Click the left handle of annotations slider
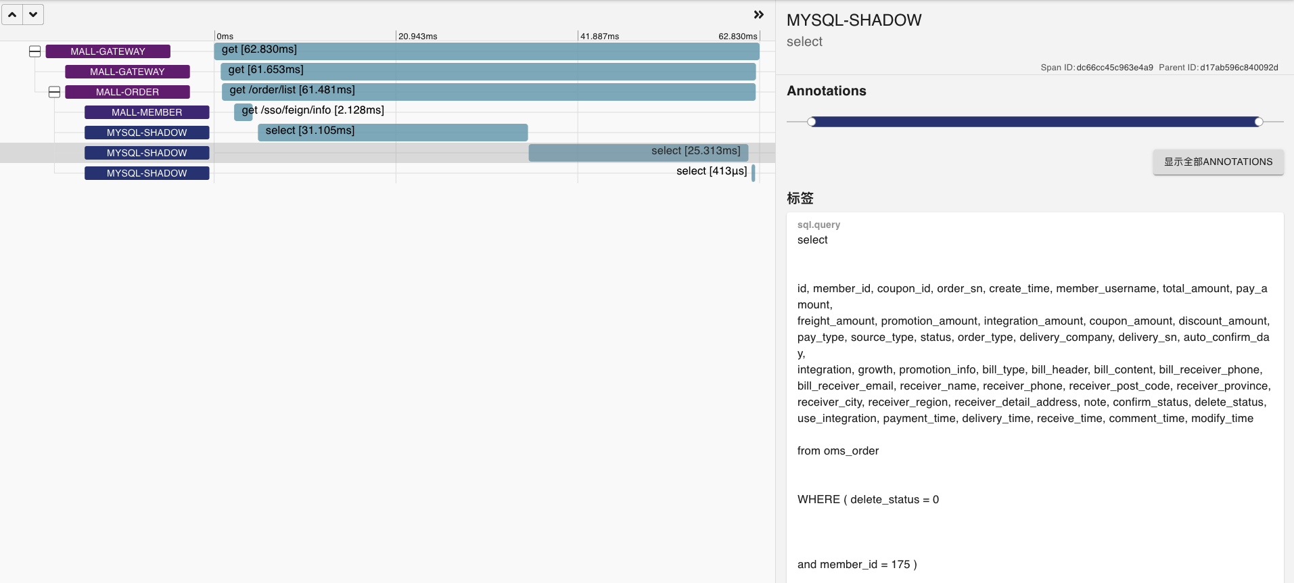This screenshot has height=583, width=1294. [x=812, y=122]
